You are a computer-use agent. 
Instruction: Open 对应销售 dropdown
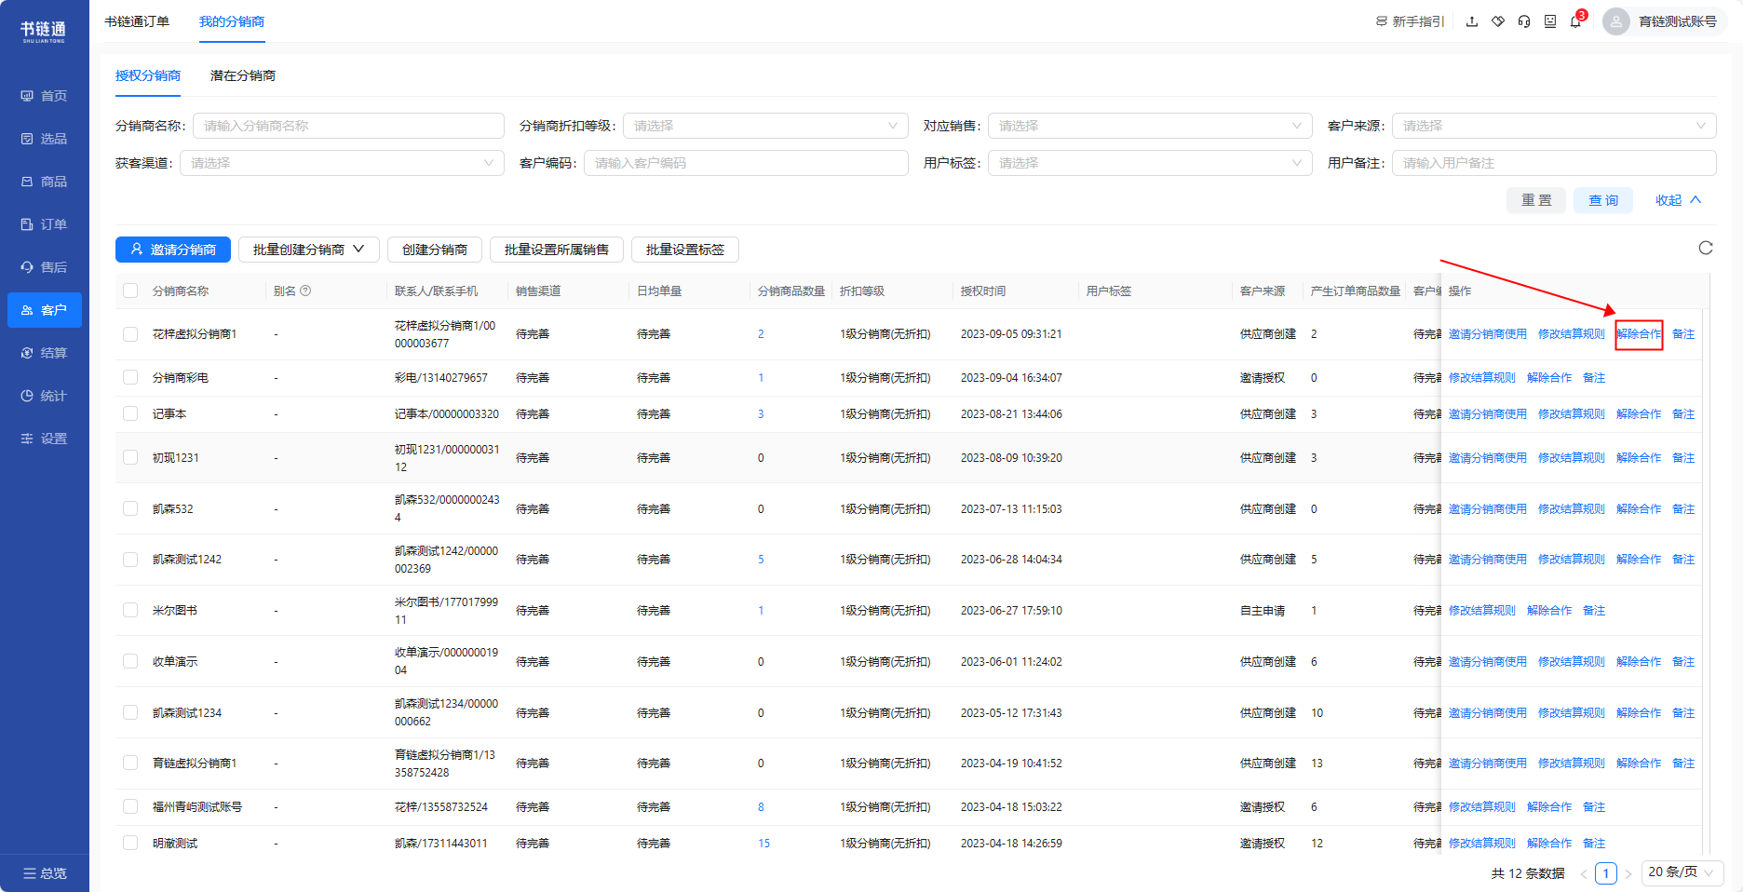pos(1150,126)
